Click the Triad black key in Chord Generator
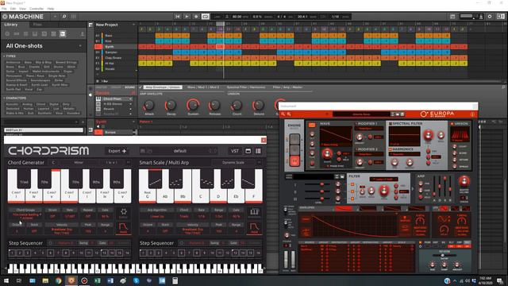This screenshot has height=286, width=508. (24, 178)
